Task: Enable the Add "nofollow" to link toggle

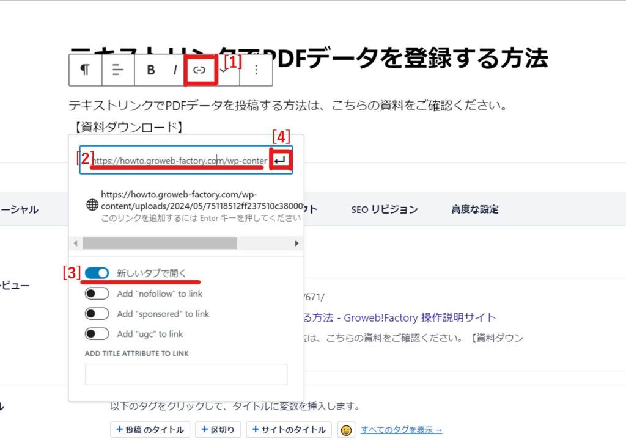Action: 97,294
